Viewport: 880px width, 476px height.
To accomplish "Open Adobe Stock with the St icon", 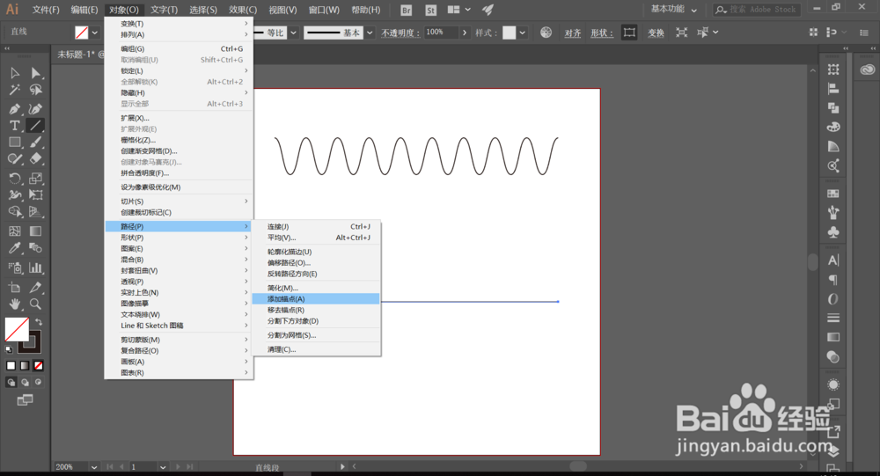I will [430, 10].
